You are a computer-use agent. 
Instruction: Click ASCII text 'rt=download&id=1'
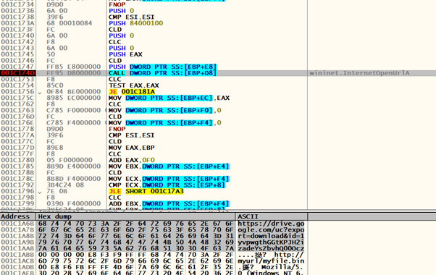pos(271,236)
